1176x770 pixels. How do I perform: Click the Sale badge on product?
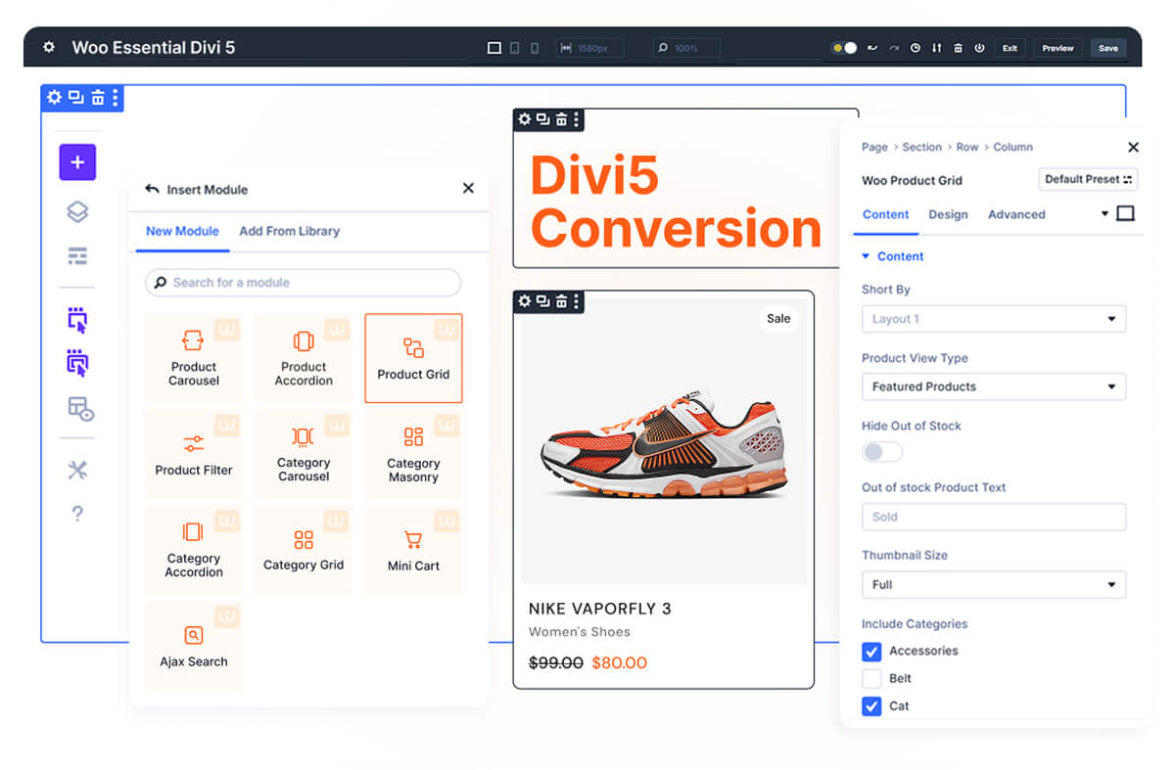tap(778, 318)
